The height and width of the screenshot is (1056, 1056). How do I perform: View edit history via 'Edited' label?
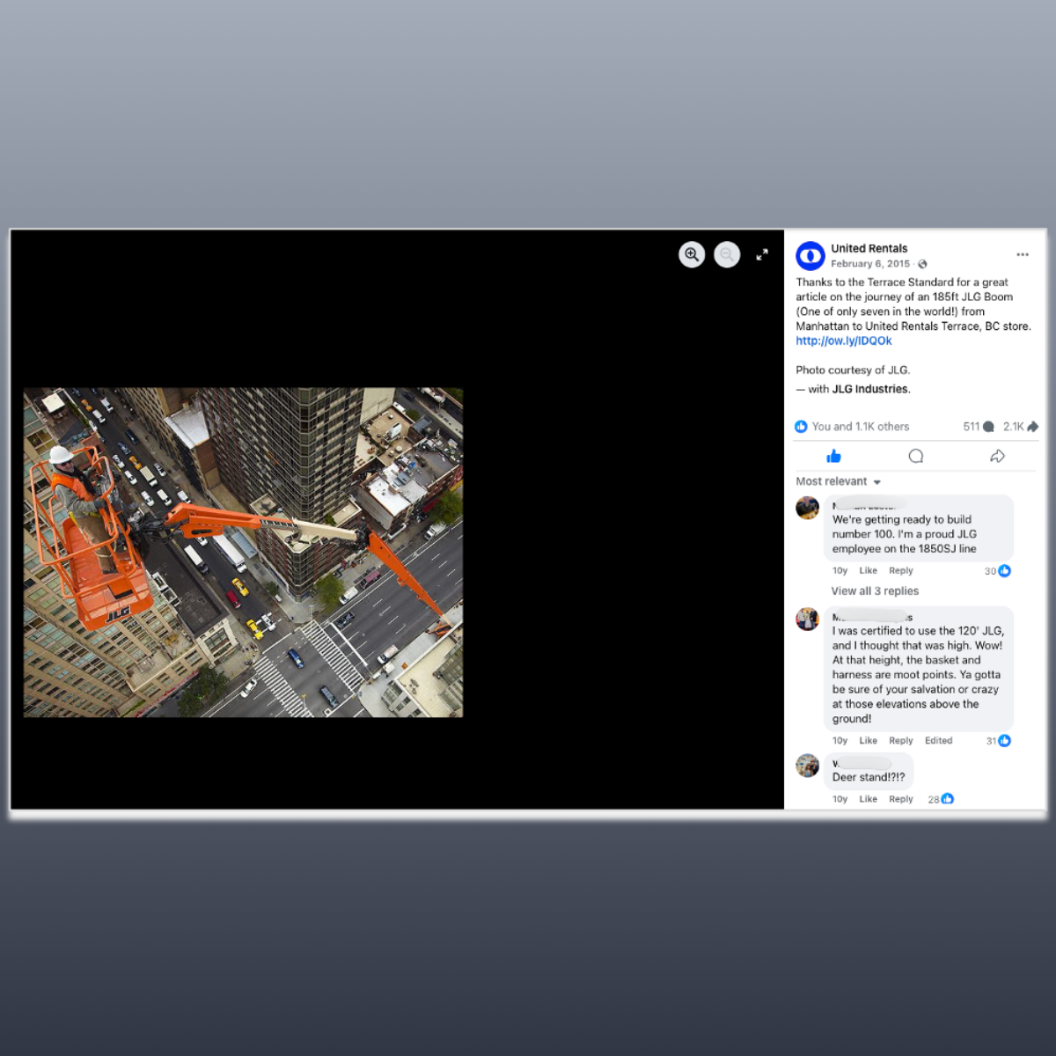tap(938, 741)
